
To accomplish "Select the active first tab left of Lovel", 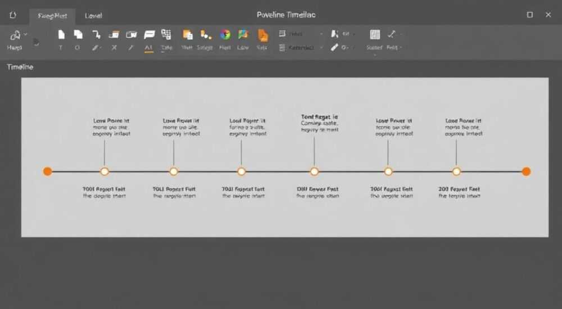I will (52, 16).
